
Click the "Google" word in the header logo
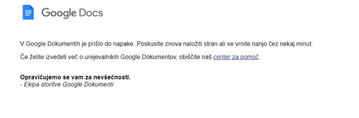coord(59,13)
